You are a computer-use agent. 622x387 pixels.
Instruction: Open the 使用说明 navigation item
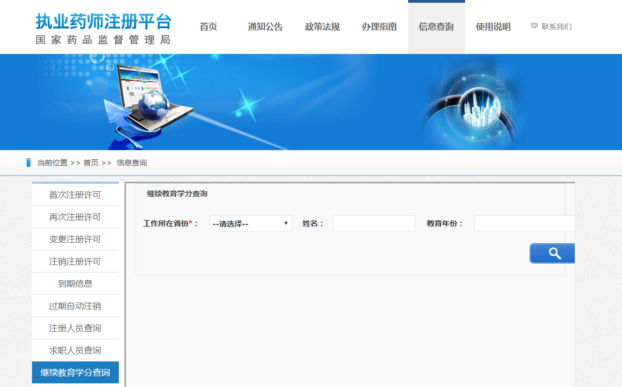(493, 27)
